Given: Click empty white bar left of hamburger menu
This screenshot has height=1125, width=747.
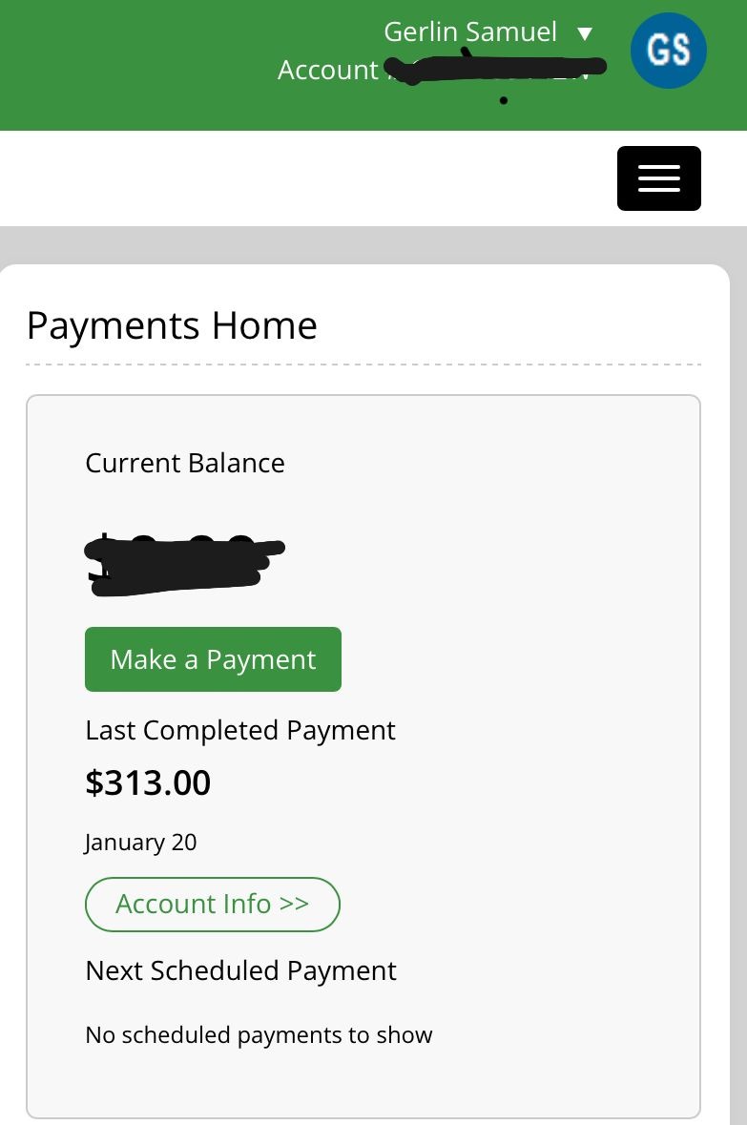Looking at the screenshot, I should click(x=286, y=178).
